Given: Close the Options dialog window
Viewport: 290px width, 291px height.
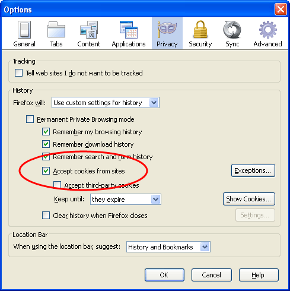Looking at the screenshot, I should pos(281,10).
